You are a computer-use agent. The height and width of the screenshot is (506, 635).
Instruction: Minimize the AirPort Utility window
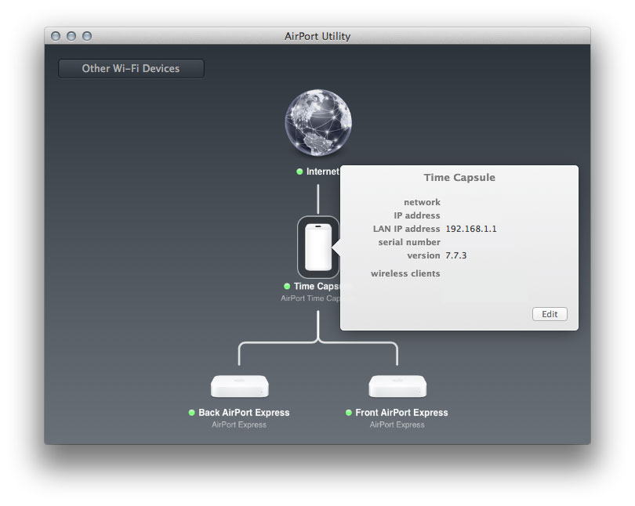[x=71, y=36]
